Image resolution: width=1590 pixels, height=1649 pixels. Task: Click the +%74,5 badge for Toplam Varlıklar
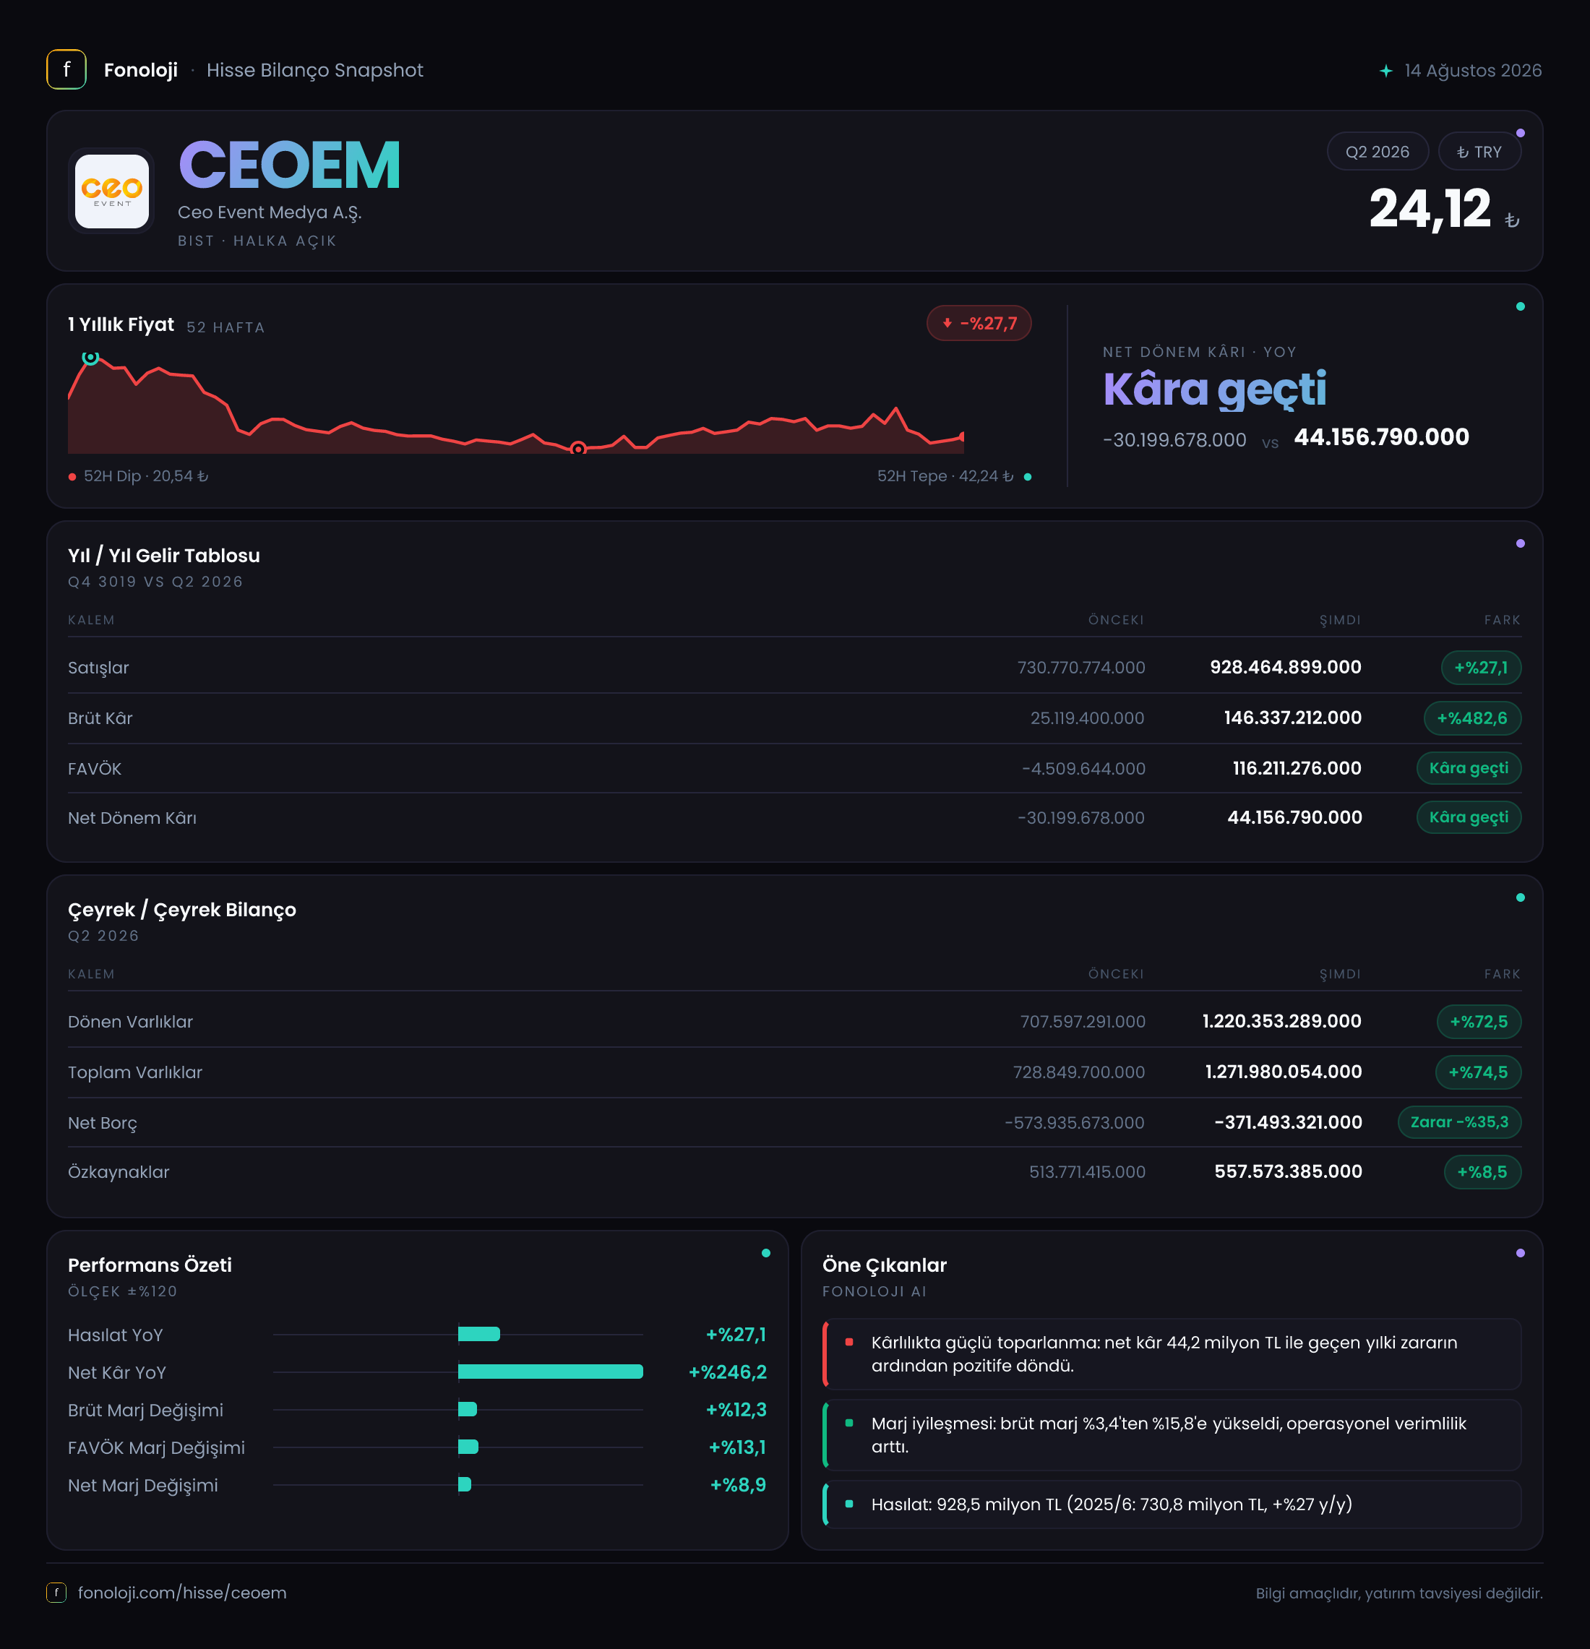pos(1477,1072)
